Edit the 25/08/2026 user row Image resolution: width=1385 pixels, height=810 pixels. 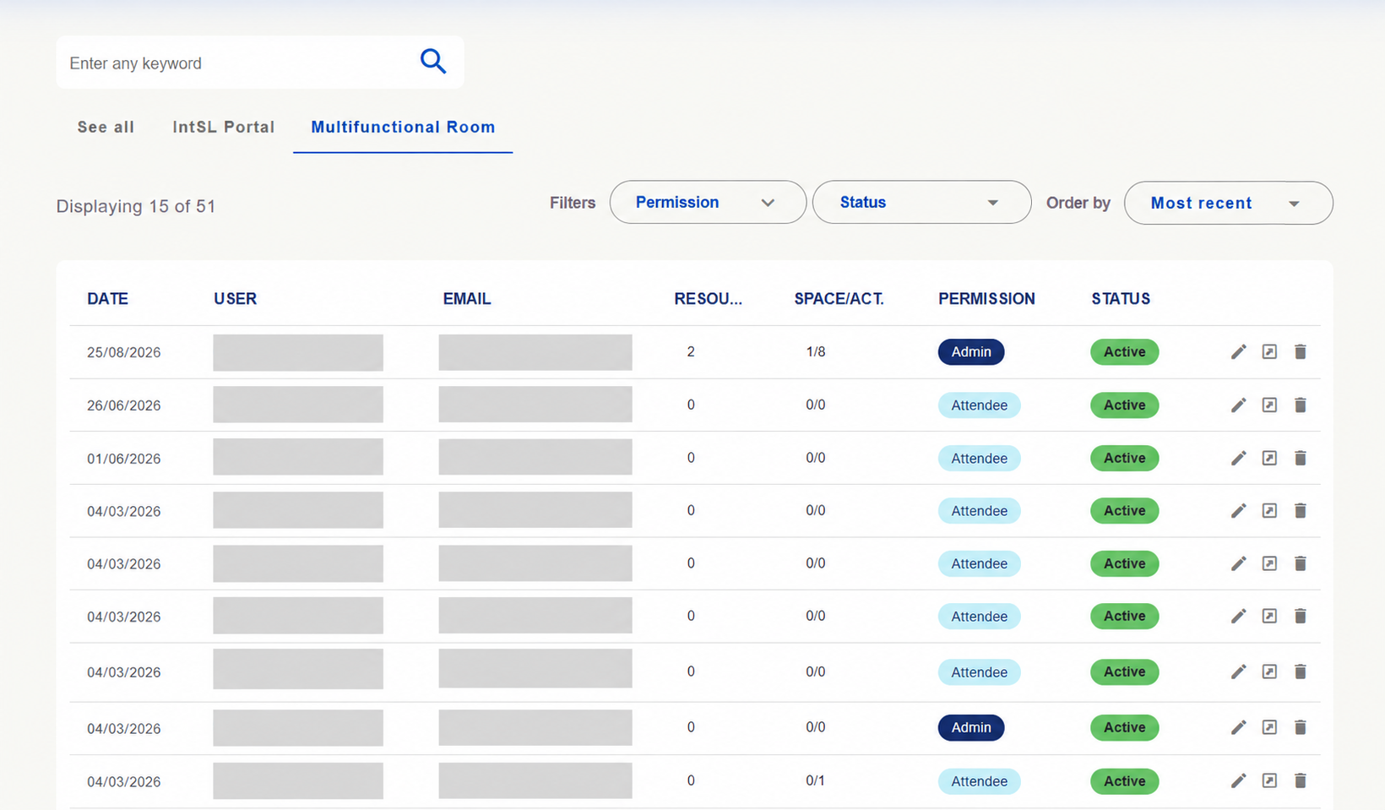pos(1238,351)
